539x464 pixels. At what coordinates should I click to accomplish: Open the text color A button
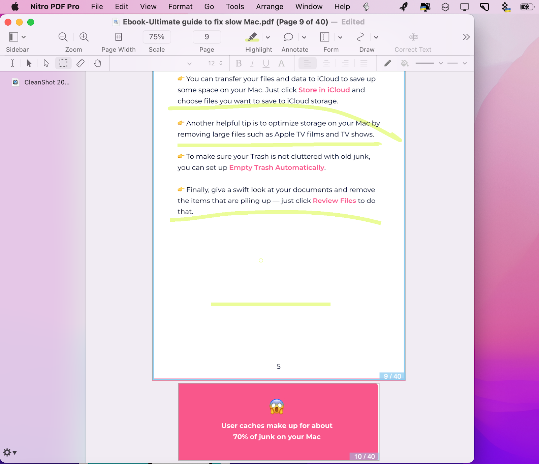pyautogui.click(x=281, y=63)
